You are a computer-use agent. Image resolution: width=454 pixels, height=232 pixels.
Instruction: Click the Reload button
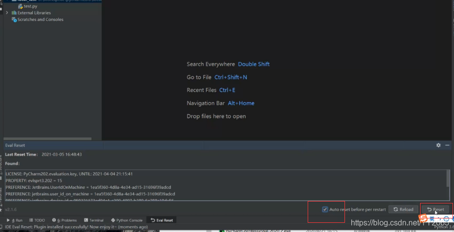pyautogui.click(x=403, y=209)
